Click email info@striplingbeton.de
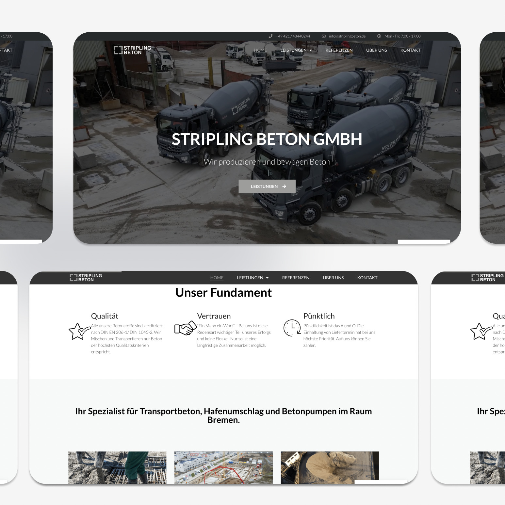Screen dimensions: 505x505 [347, 36]
